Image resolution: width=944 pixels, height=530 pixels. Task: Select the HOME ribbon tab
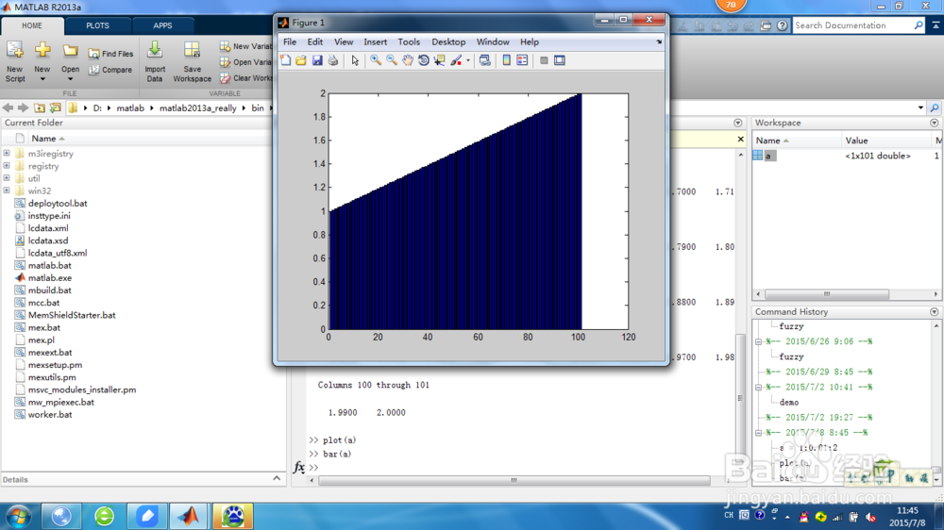[x=32, y=25]
